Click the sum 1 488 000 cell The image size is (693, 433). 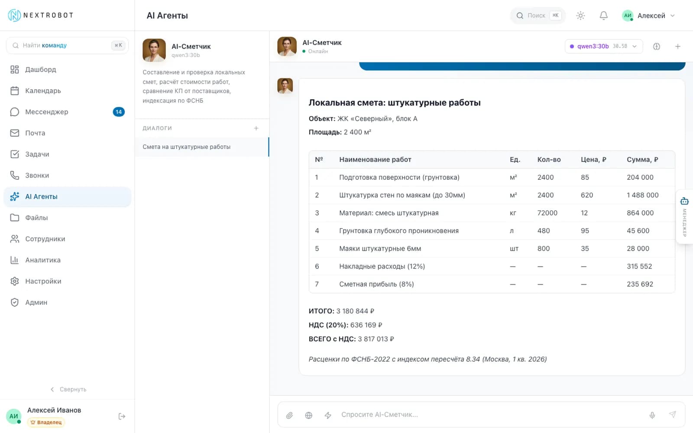642,195
